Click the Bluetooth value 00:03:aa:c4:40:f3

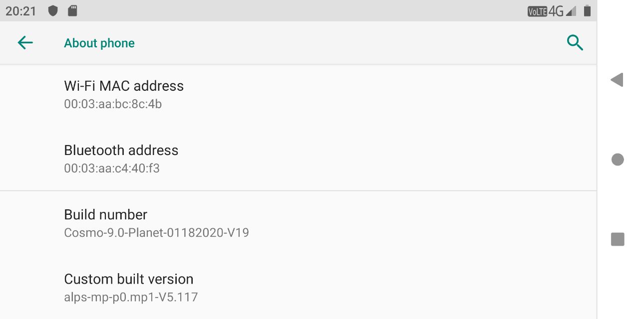tap(112, 168)
